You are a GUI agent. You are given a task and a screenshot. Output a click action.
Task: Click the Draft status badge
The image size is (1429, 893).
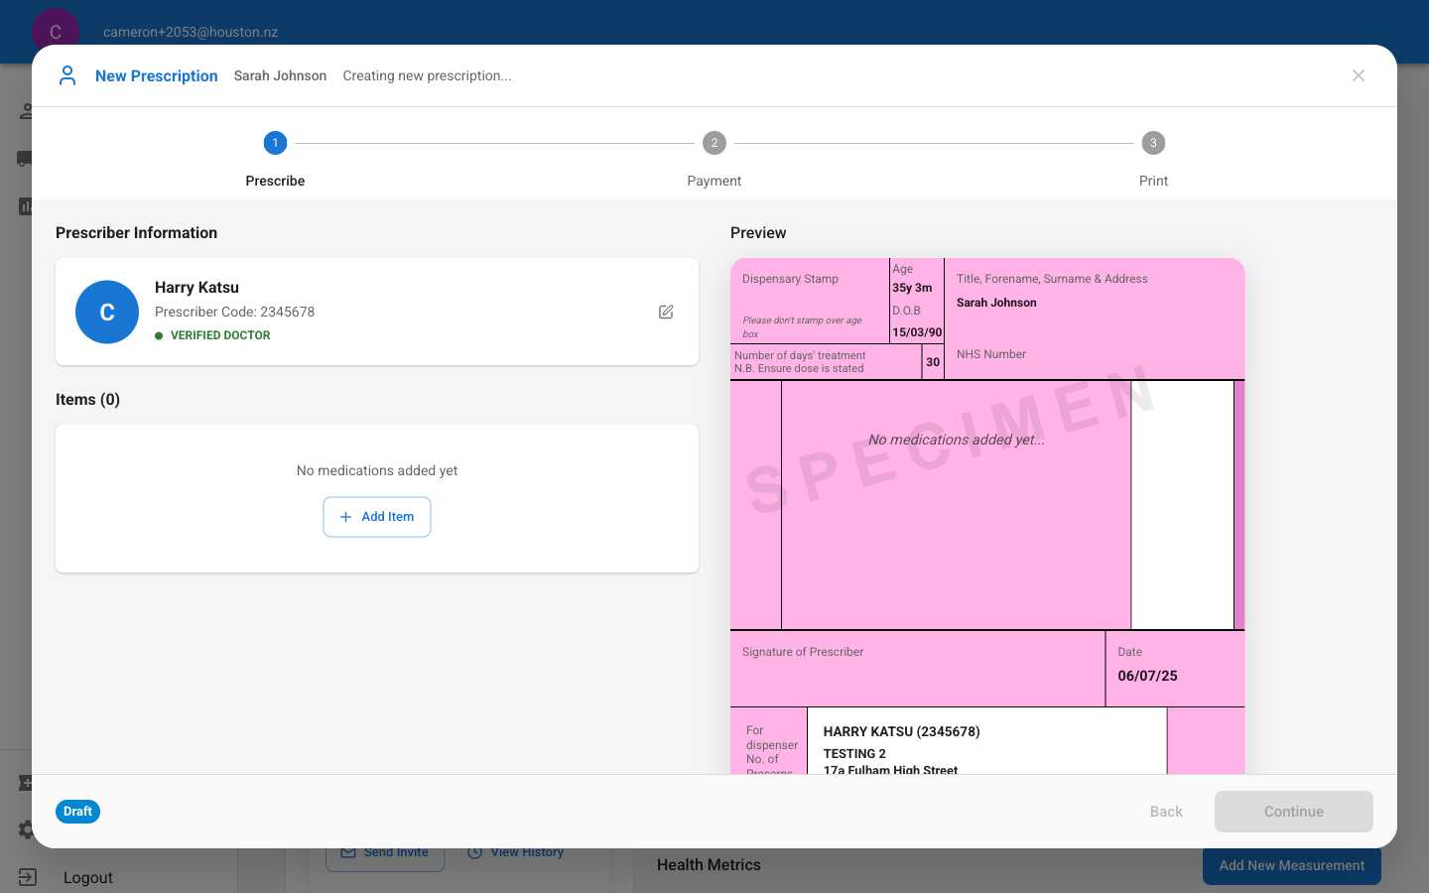(77, 812)
